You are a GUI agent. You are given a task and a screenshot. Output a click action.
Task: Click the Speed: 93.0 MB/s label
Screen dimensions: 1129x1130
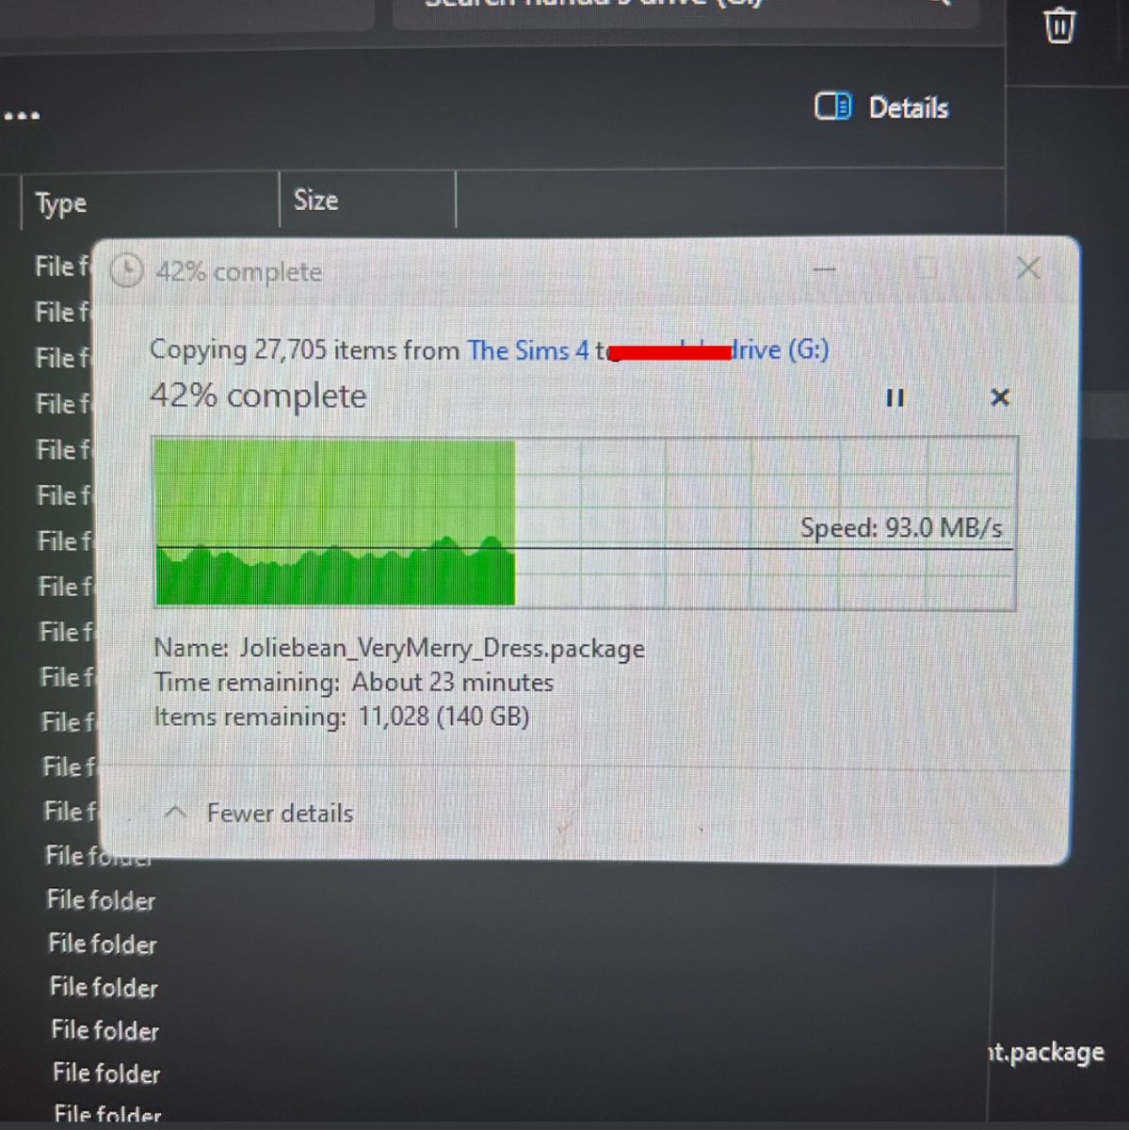coord(901,527)
